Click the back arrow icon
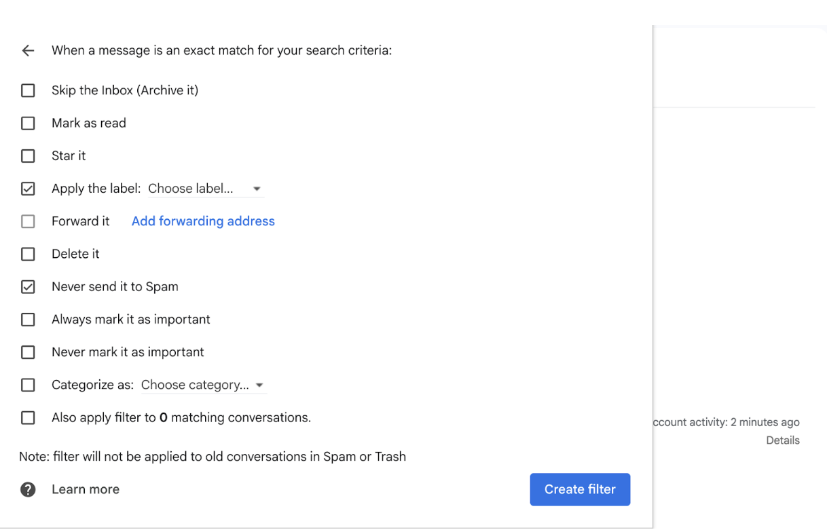 (x=28, y=51)
